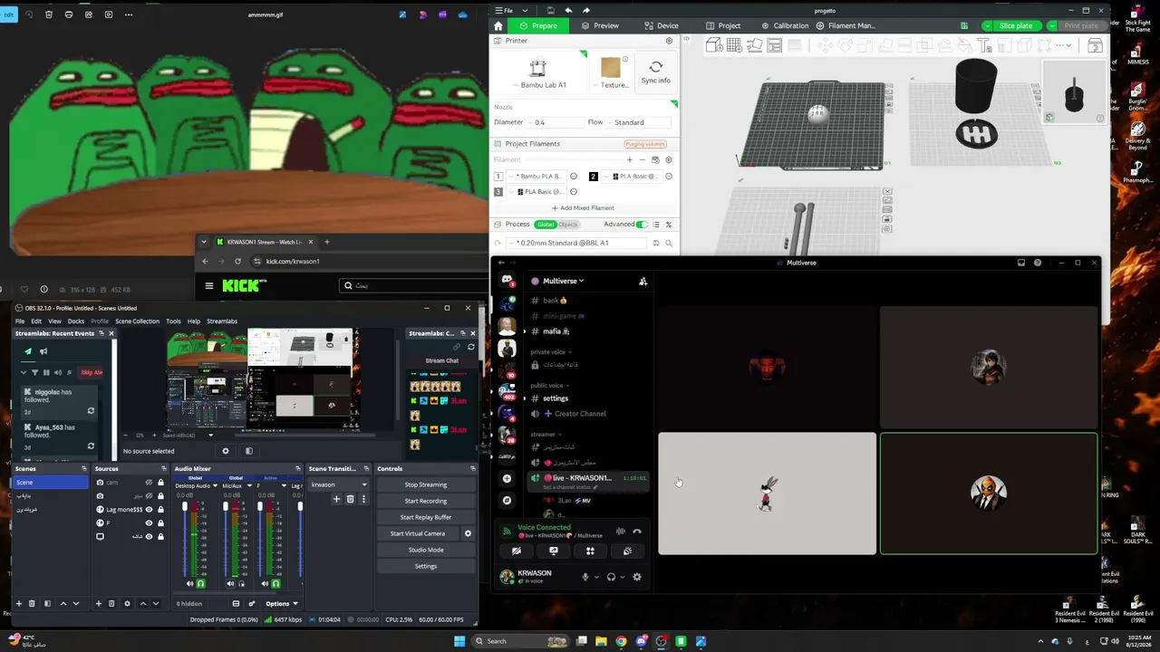1160x652 pixels.
Task: Add a scene transition with plus icon
Action: point(336,499)
